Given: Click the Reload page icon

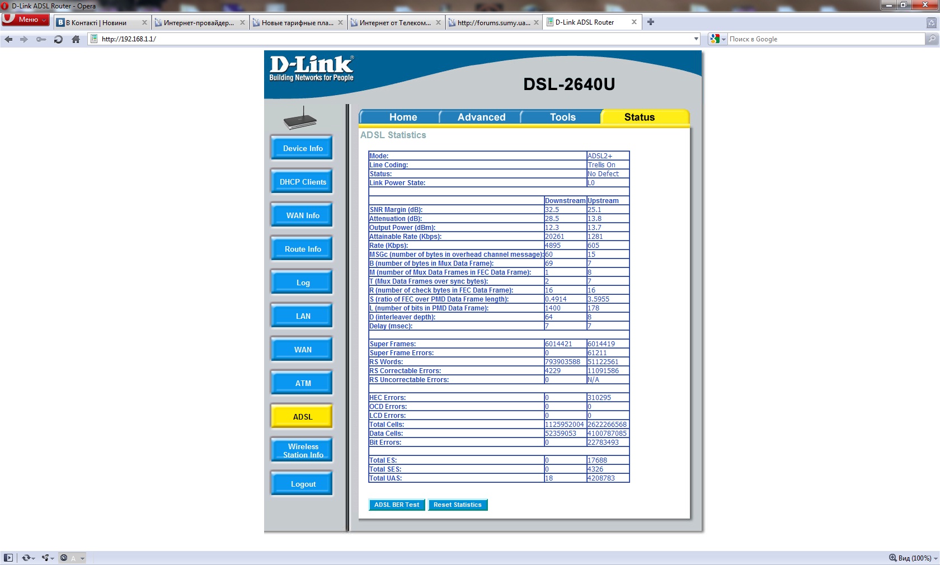Looking at the screenshot, I should click(x=58, y=39).
